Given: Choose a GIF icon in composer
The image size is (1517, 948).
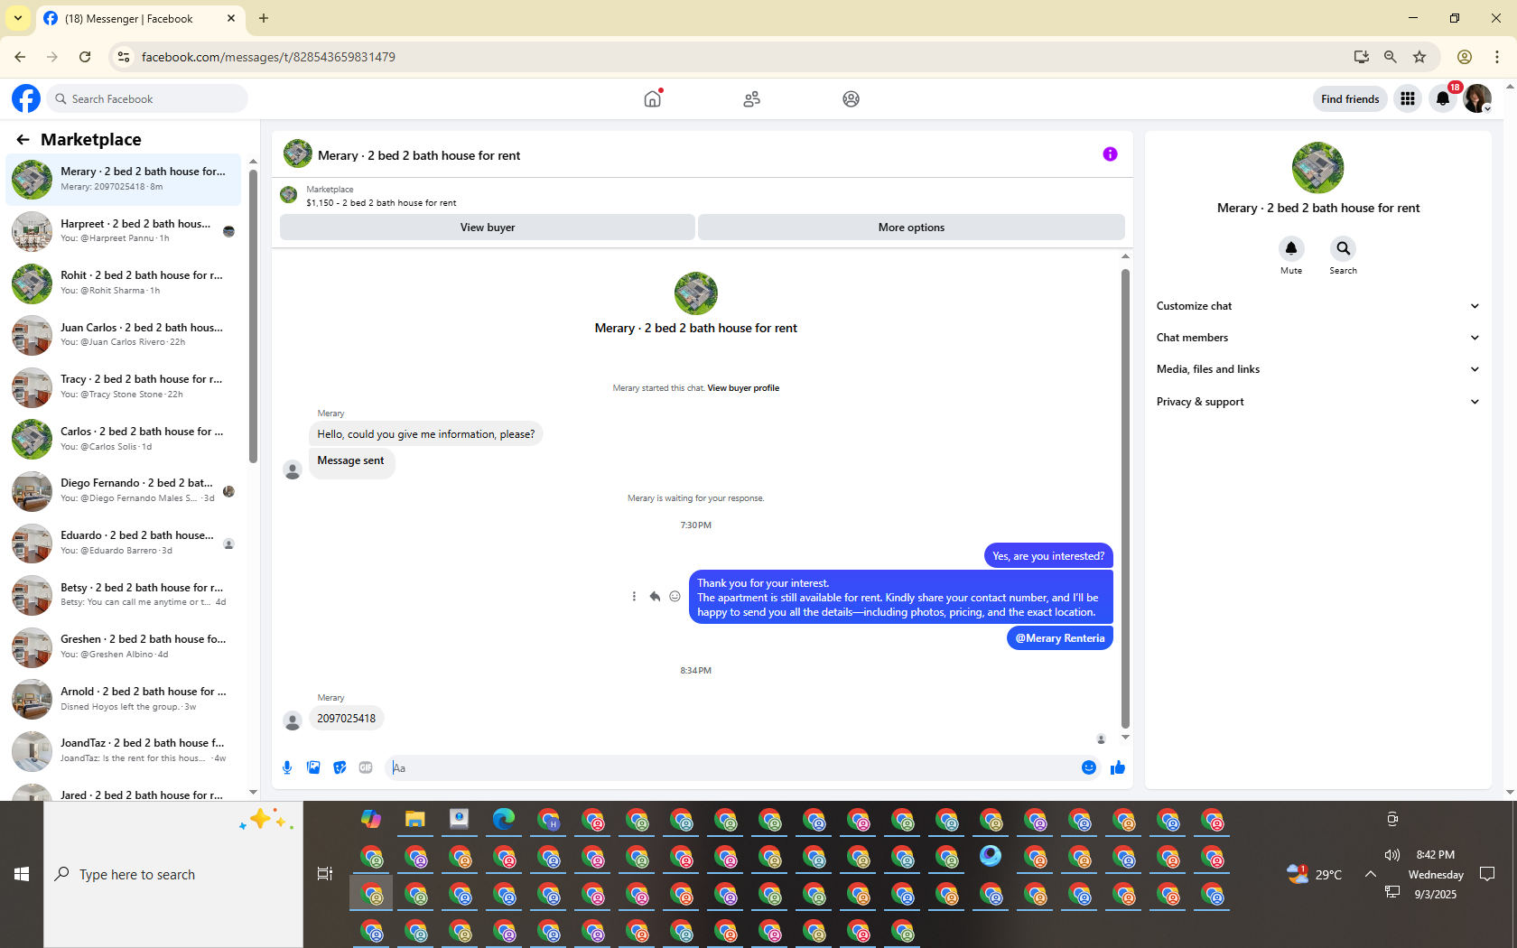Looking at the screenshot, I should tap(366, 767).
